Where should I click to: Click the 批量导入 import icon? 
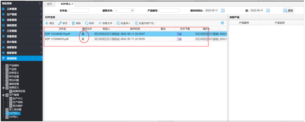tap(118, 23)
